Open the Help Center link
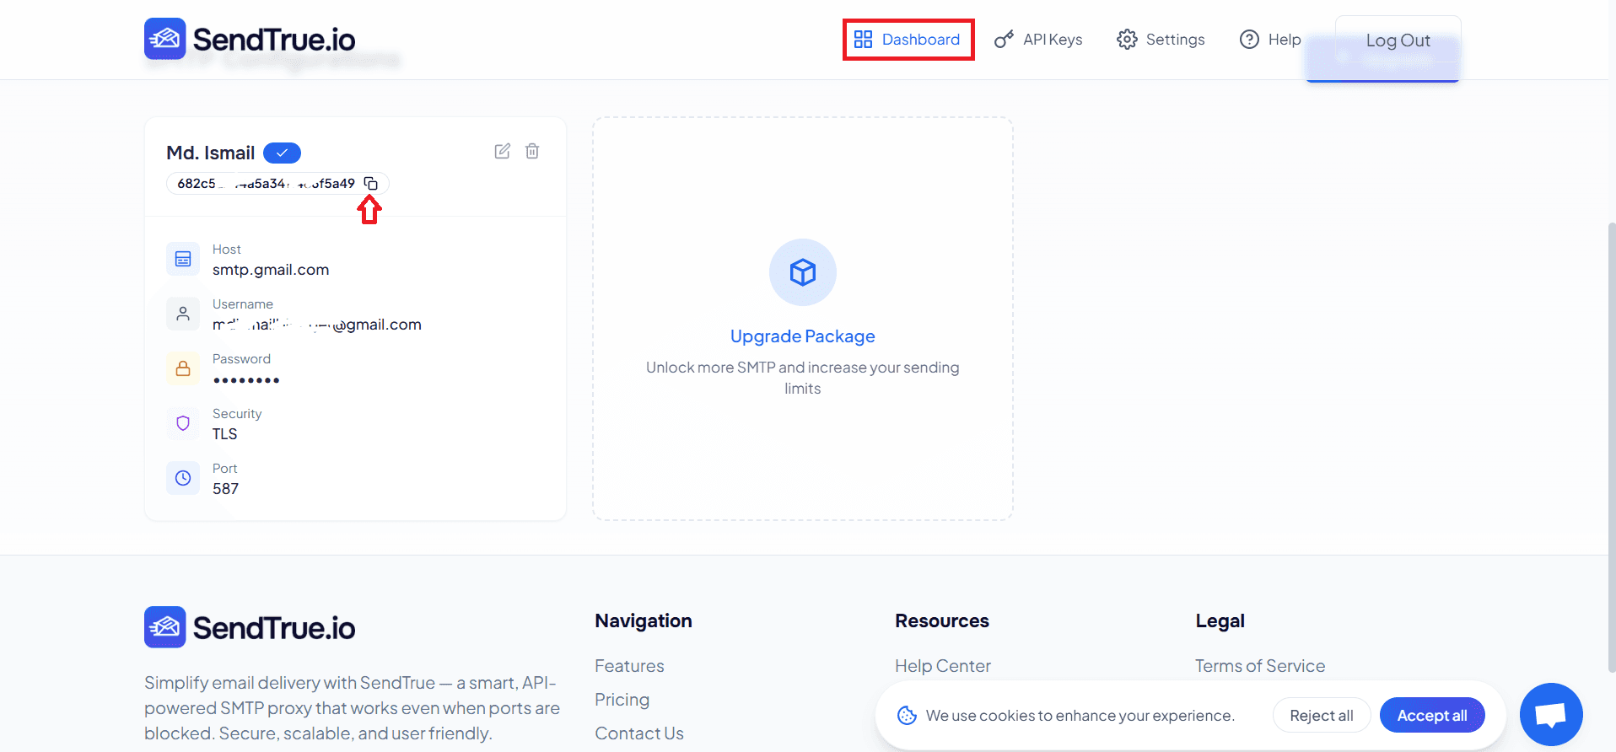Image resolution: width=1616 pixels, height=752 pixels. click(943, 666)
